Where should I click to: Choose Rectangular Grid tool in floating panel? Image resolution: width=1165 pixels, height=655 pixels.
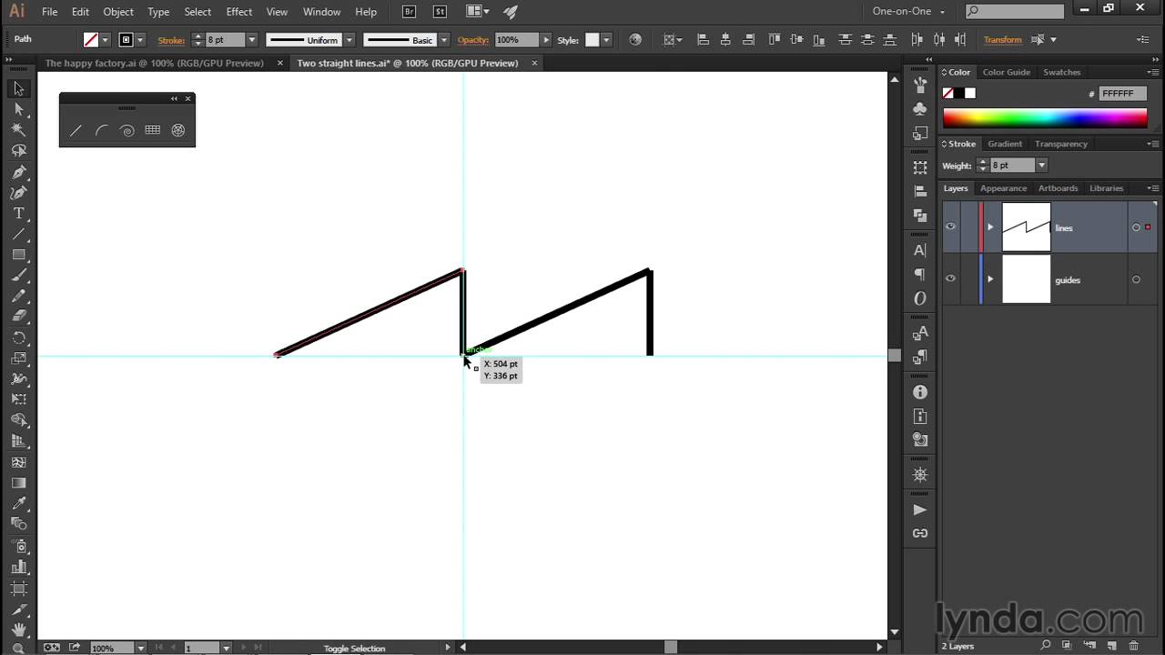coord(153,131)
